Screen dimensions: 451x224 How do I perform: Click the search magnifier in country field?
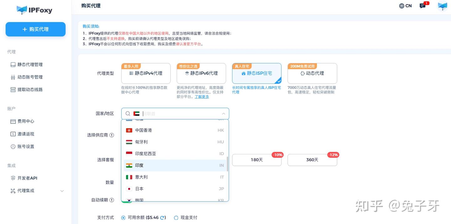128,114
